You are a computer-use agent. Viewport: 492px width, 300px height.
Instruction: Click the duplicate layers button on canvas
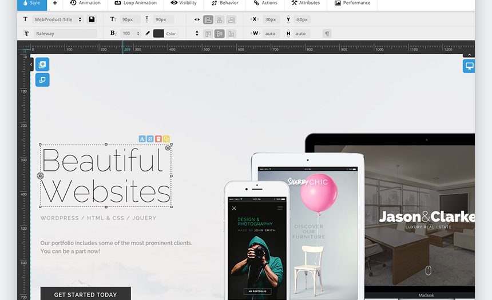coord(42,80)
